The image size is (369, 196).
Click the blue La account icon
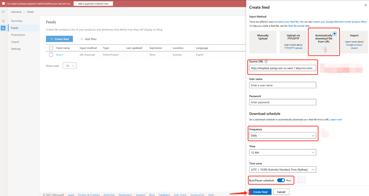(3, 28)
